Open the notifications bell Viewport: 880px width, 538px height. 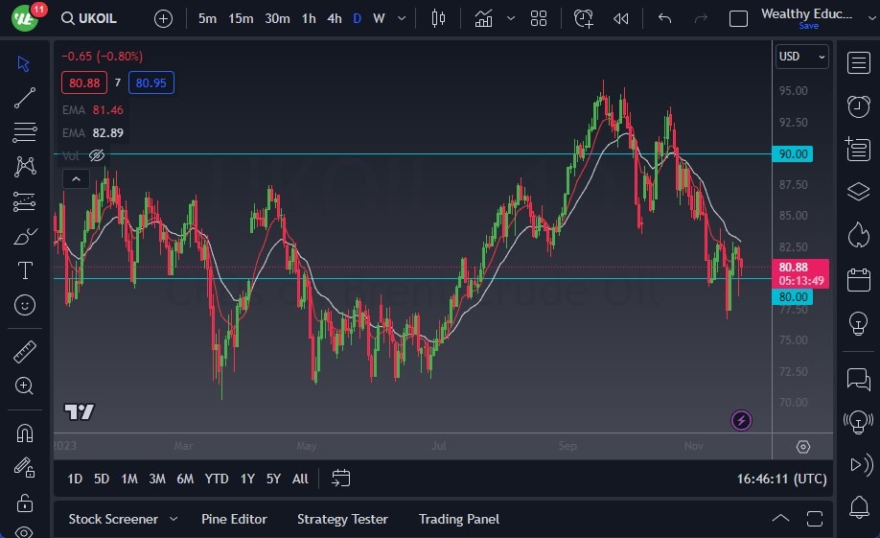coord(858,507)
